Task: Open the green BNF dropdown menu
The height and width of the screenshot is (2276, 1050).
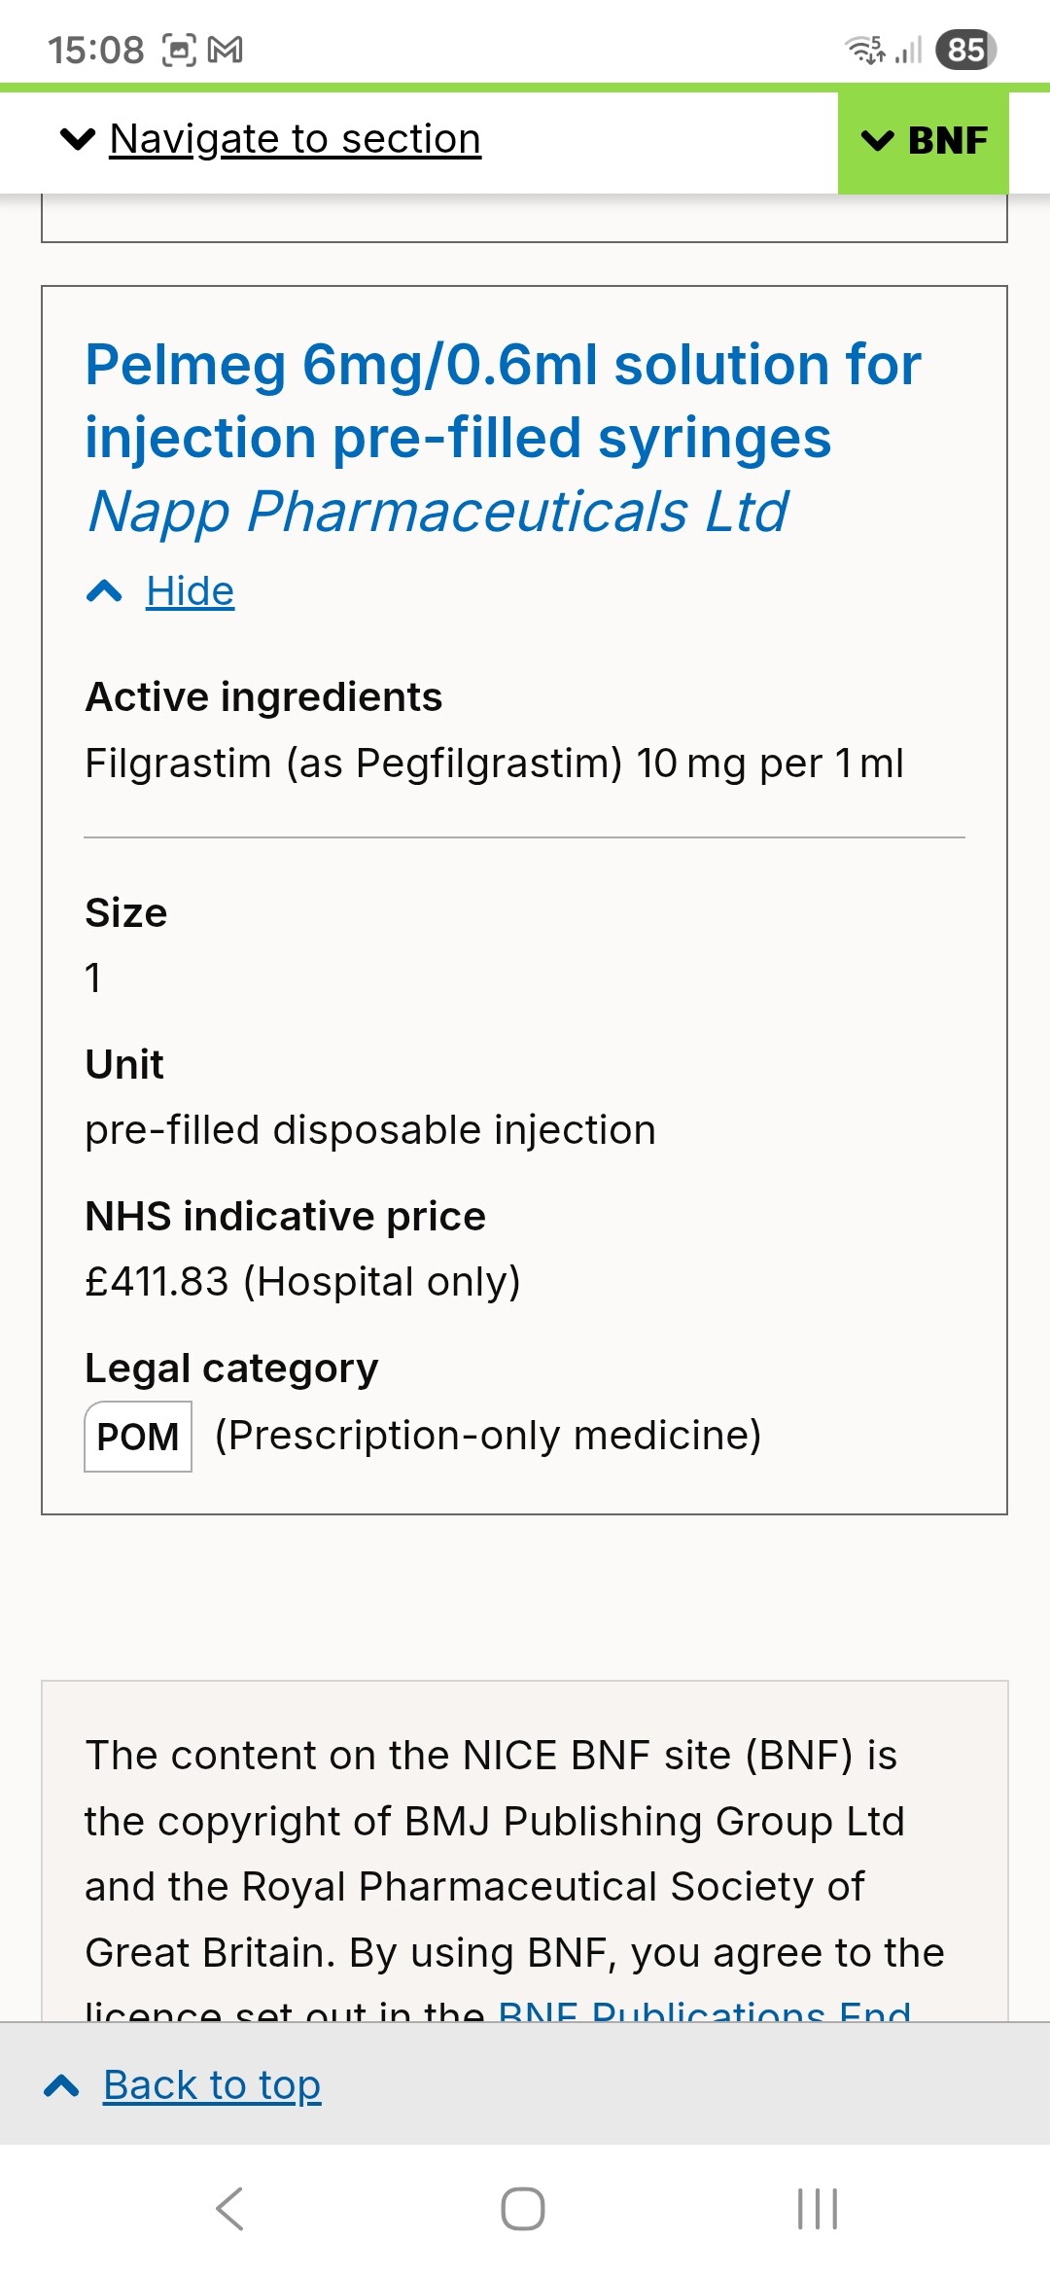Action: pyautogui.click(x=924, y=141)
